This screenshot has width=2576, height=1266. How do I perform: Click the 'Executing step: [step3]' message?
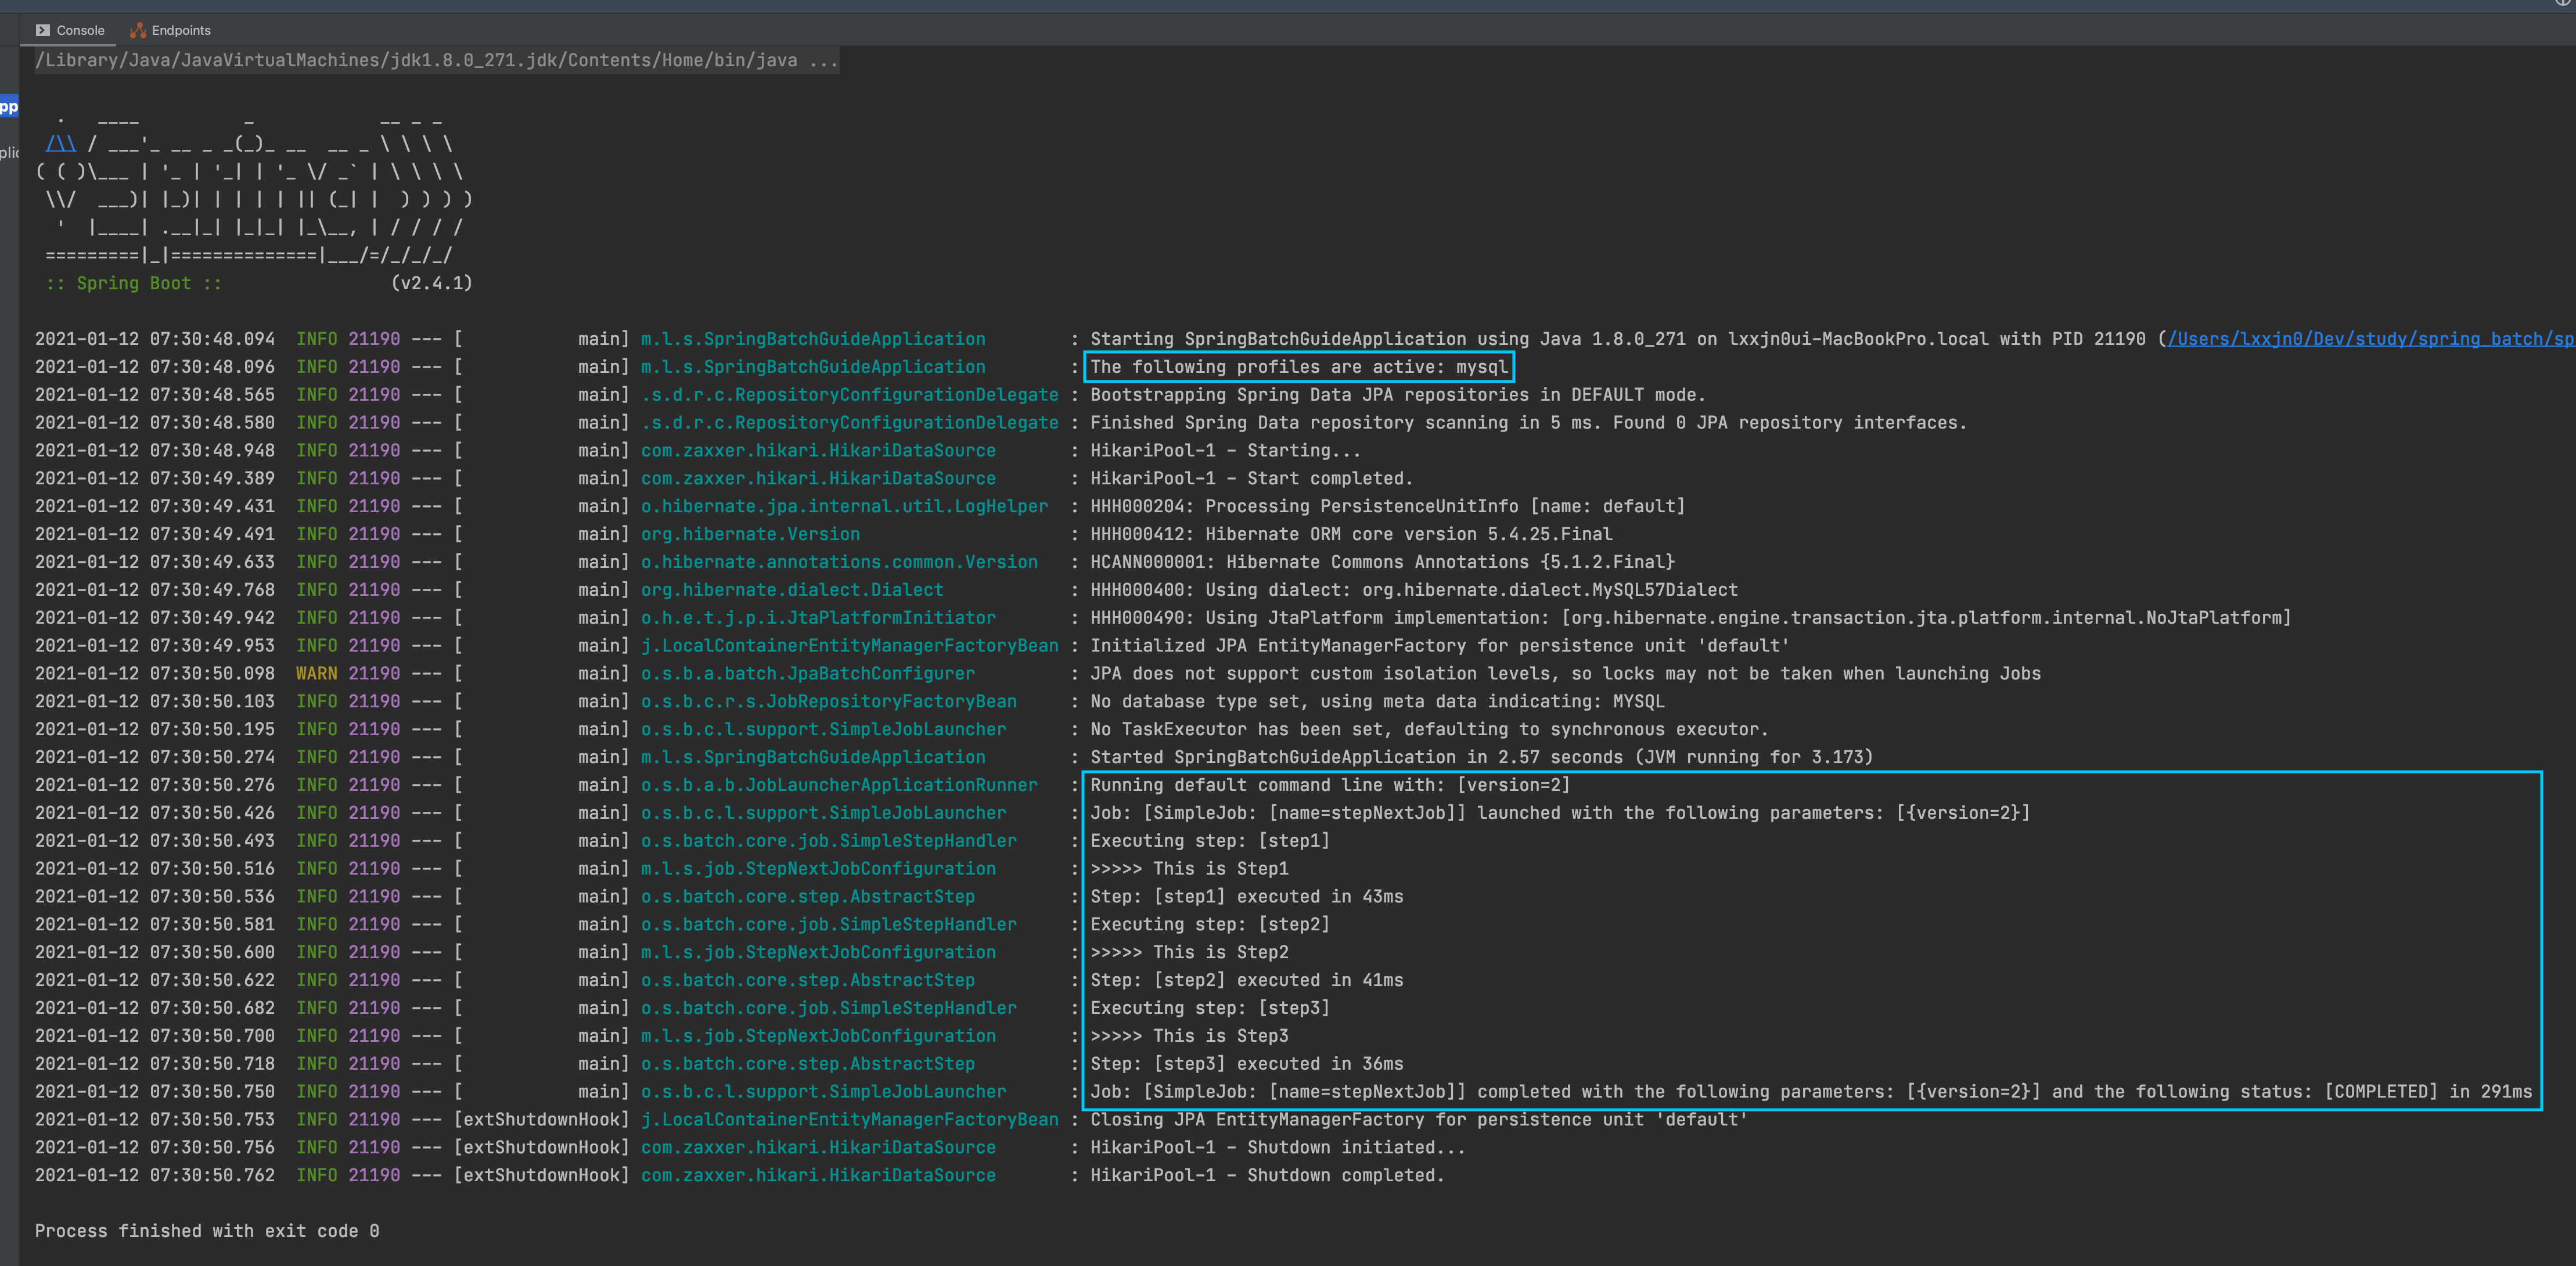[1210, 1009]
